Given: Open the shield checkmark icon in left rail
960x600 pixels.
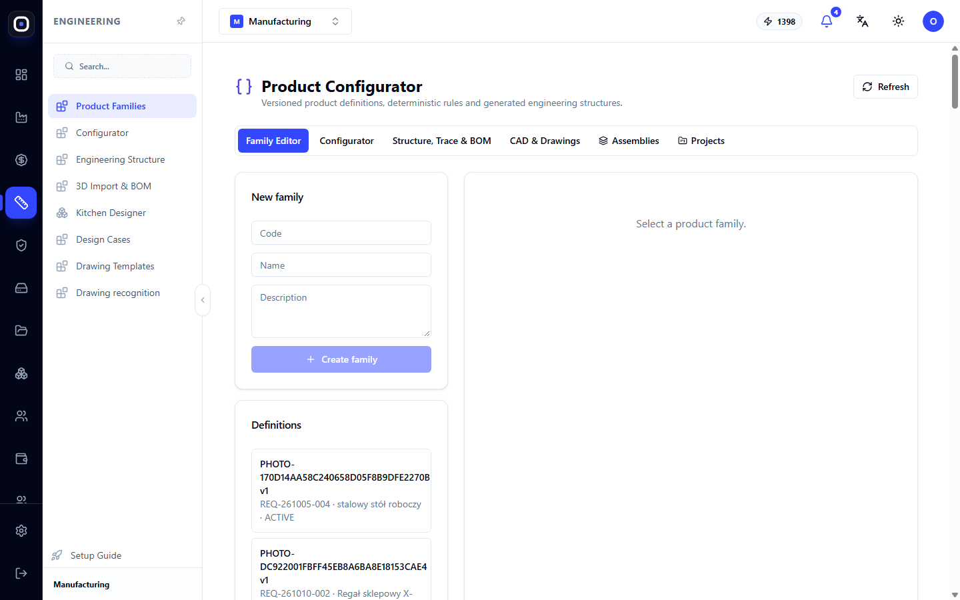Looking at the screenshot, I should tap(21, 245).
